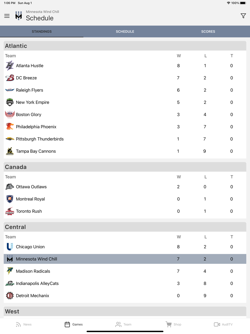Tap the Atlanta Hustle team logo
The width and height of the screenshot is (250, 334).
click(10, 66)
